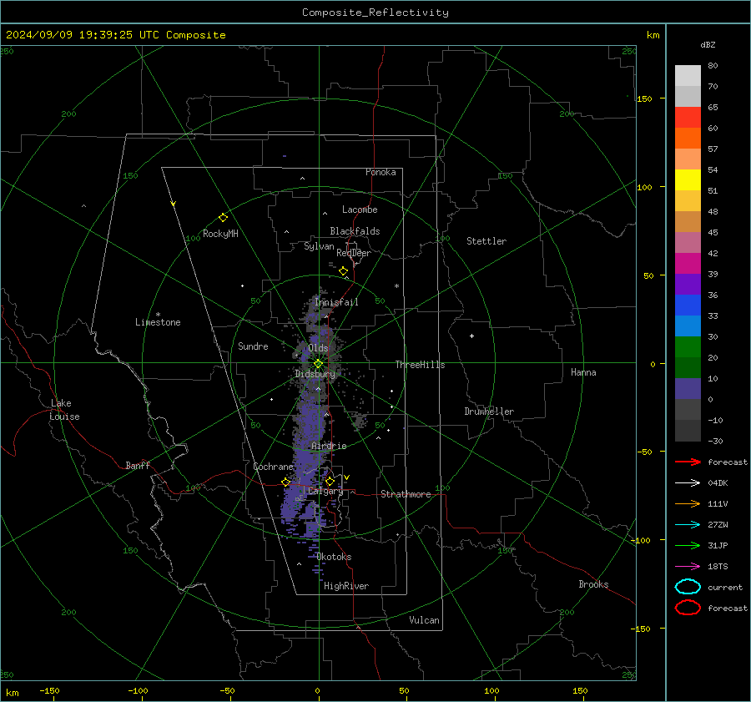
Task: Click the yellow v marker northeast of Calgary
Action: pos(347,477)
